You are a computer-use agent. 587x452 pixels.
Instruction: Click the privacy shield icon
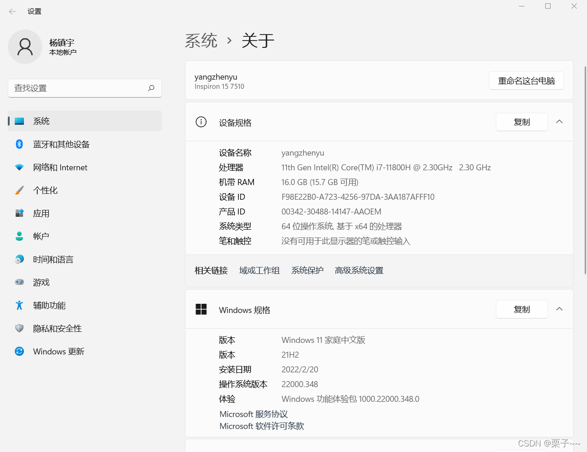[x=19, y=328]
